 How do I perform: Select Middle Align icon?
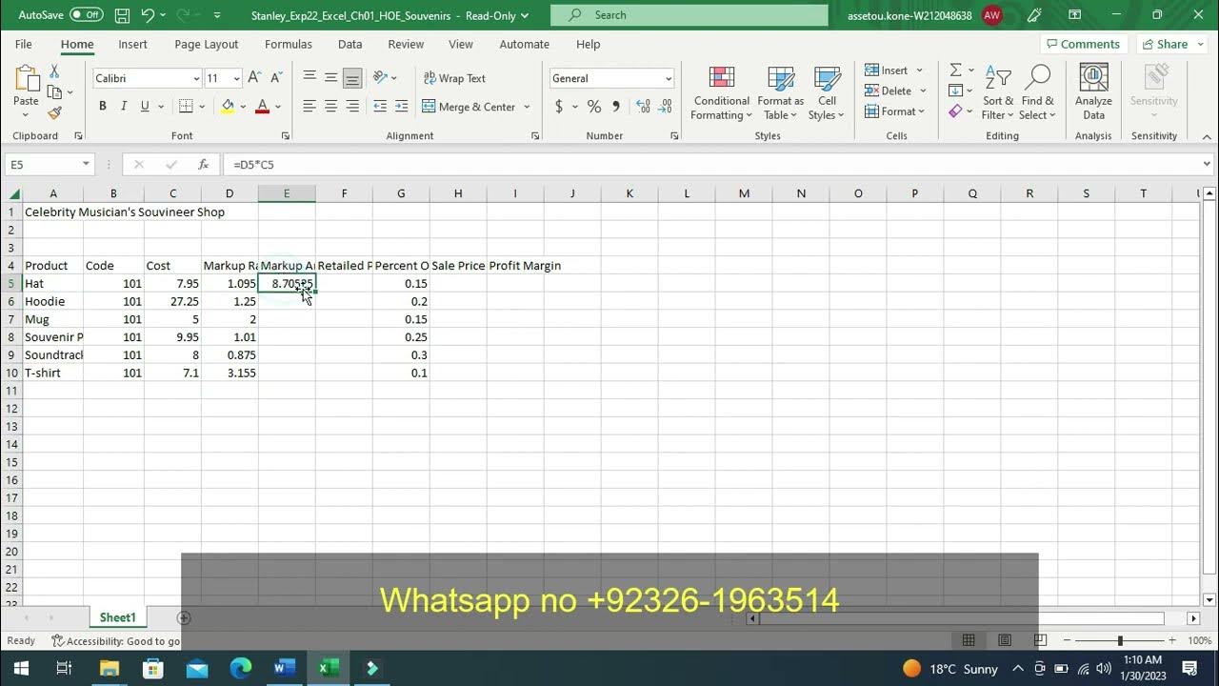point(330,78)
